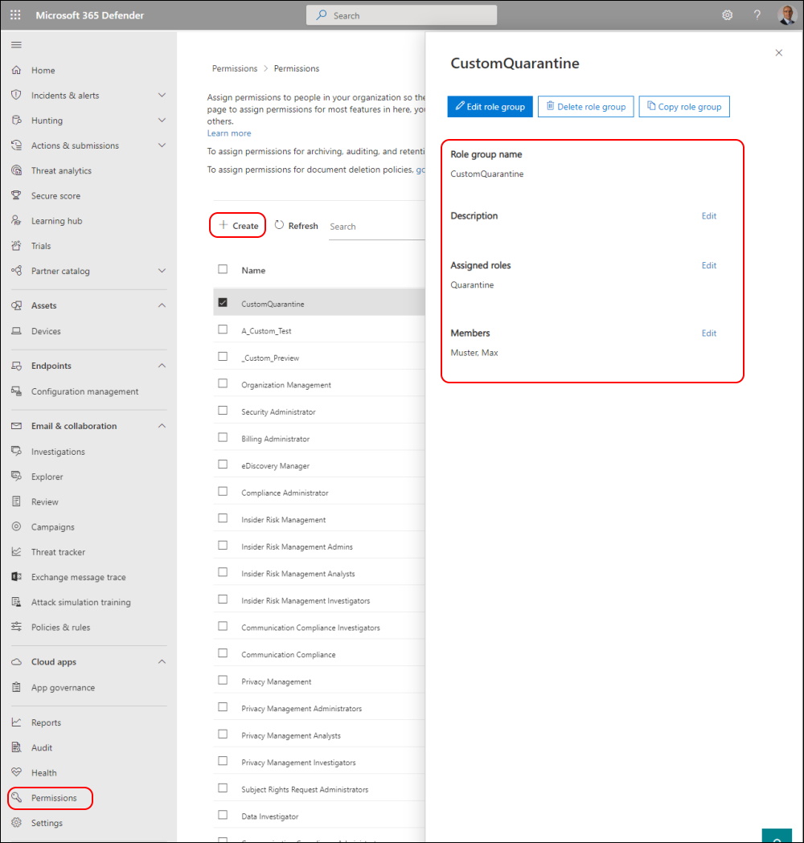Click the Health heart icon

pyautogui.click(x=17, y=772)
